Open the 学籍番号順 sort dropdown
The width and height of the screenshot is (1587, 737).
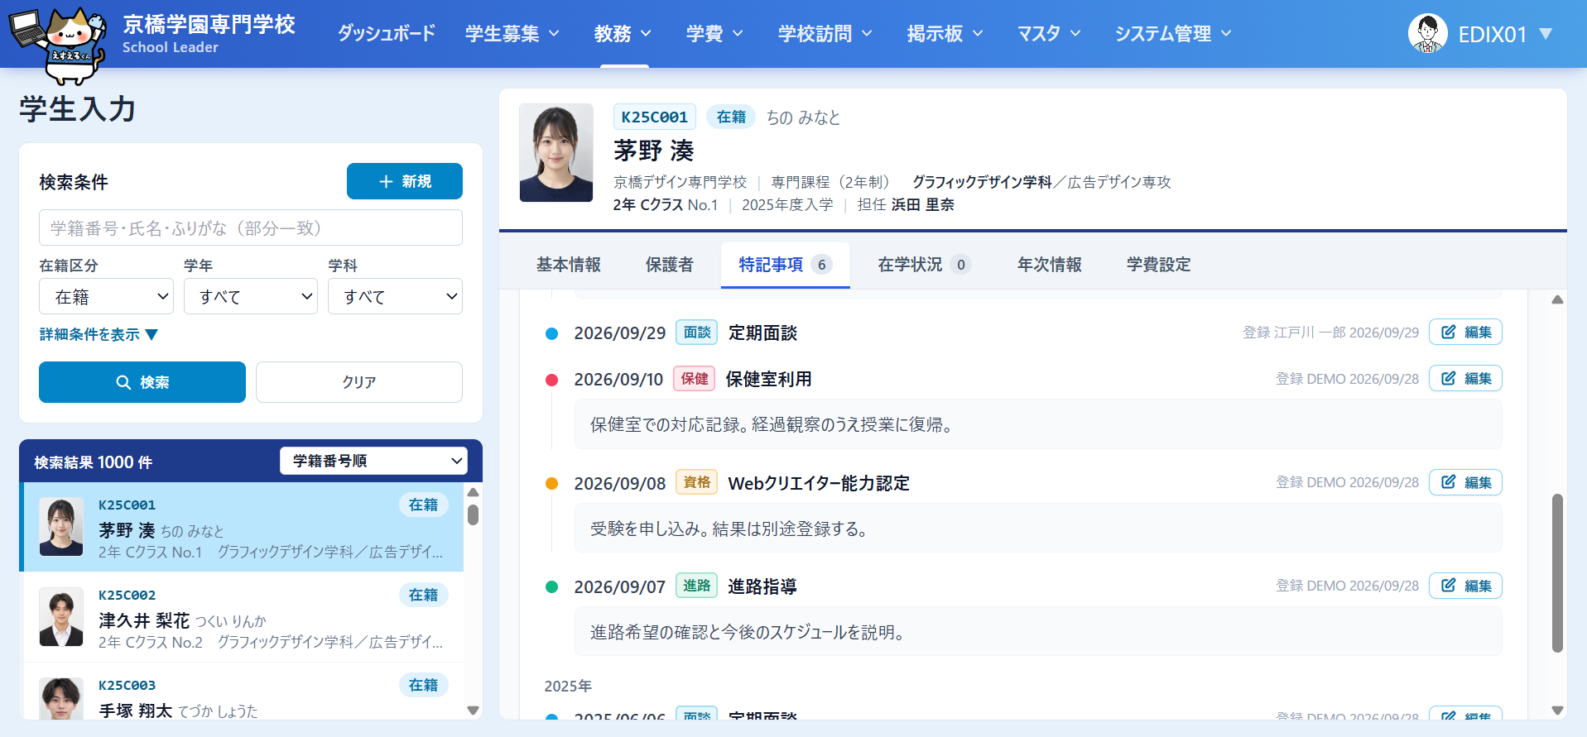(373, 461)
